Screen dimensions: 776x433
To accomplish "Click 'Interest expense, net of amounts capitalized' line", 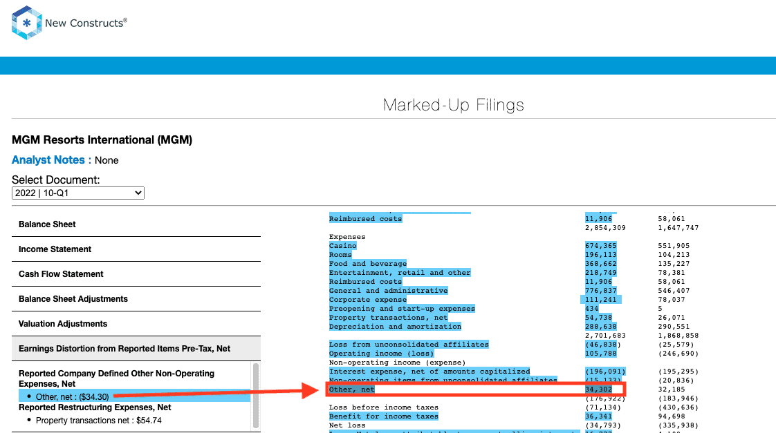I will click(x=429, y=372).
